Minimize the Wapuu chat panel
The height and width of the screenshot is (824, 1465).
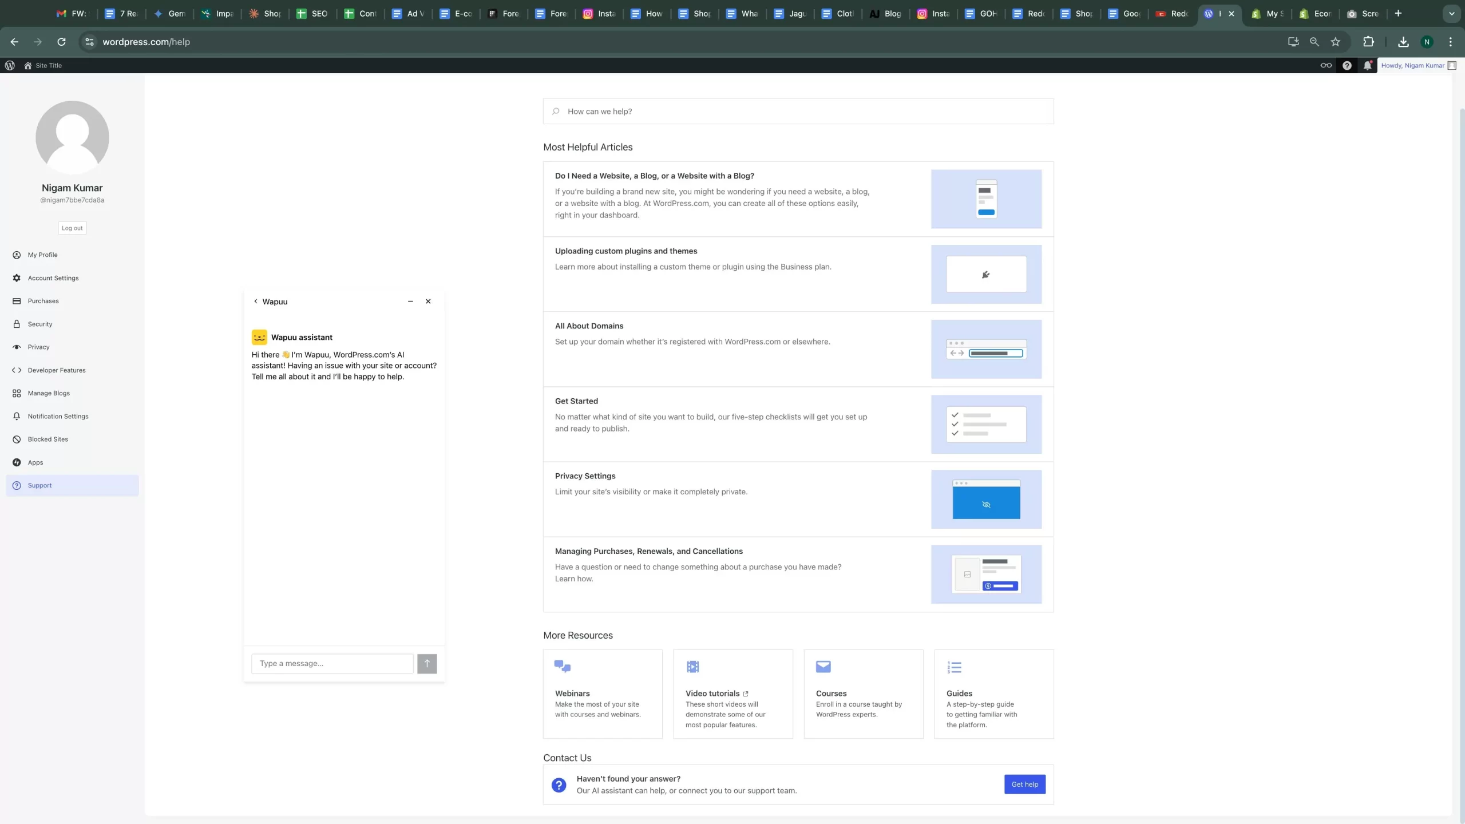pyautogui.click(x=410, y=302)
